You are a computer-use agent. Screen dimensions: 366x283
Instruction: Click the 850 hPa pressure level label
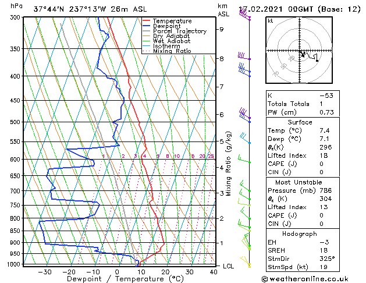pyautogui.click(x=16, y=231)
